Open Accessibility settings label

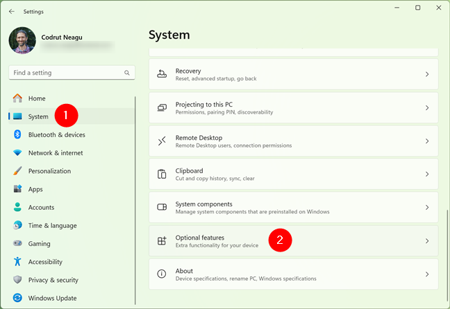pyautogui.click(x=45, y=262)
